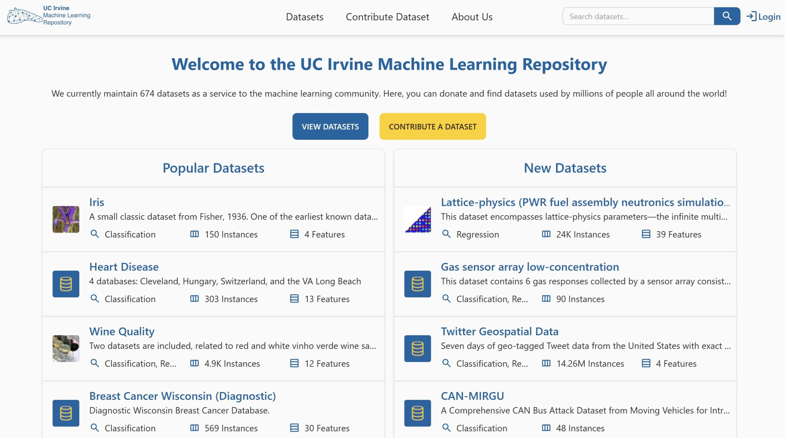Click the features icon beside 30 Features

pyautogui.click(x=294, y=428)
